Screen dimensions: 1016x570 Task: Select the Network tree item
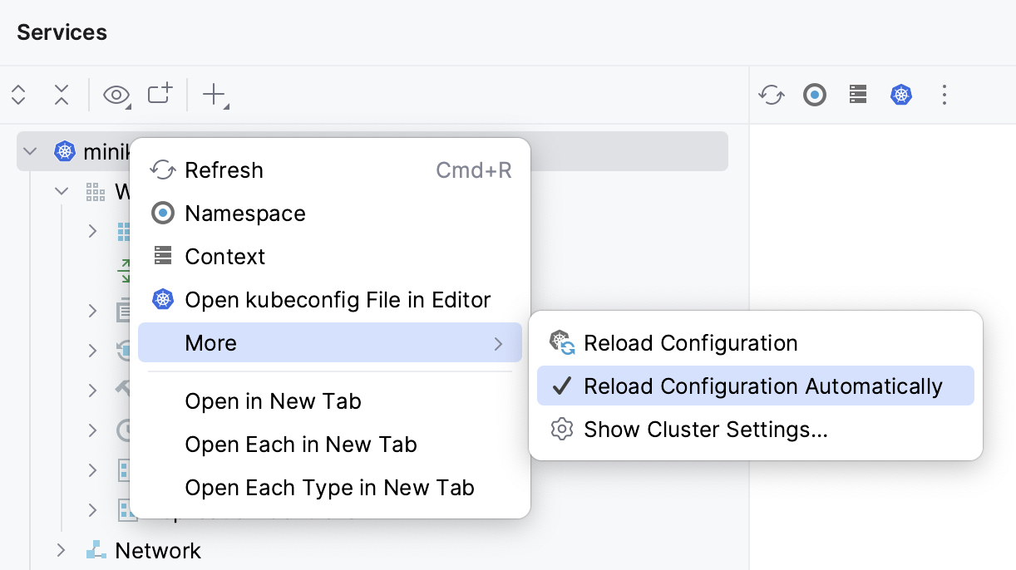tap(158, 550)
